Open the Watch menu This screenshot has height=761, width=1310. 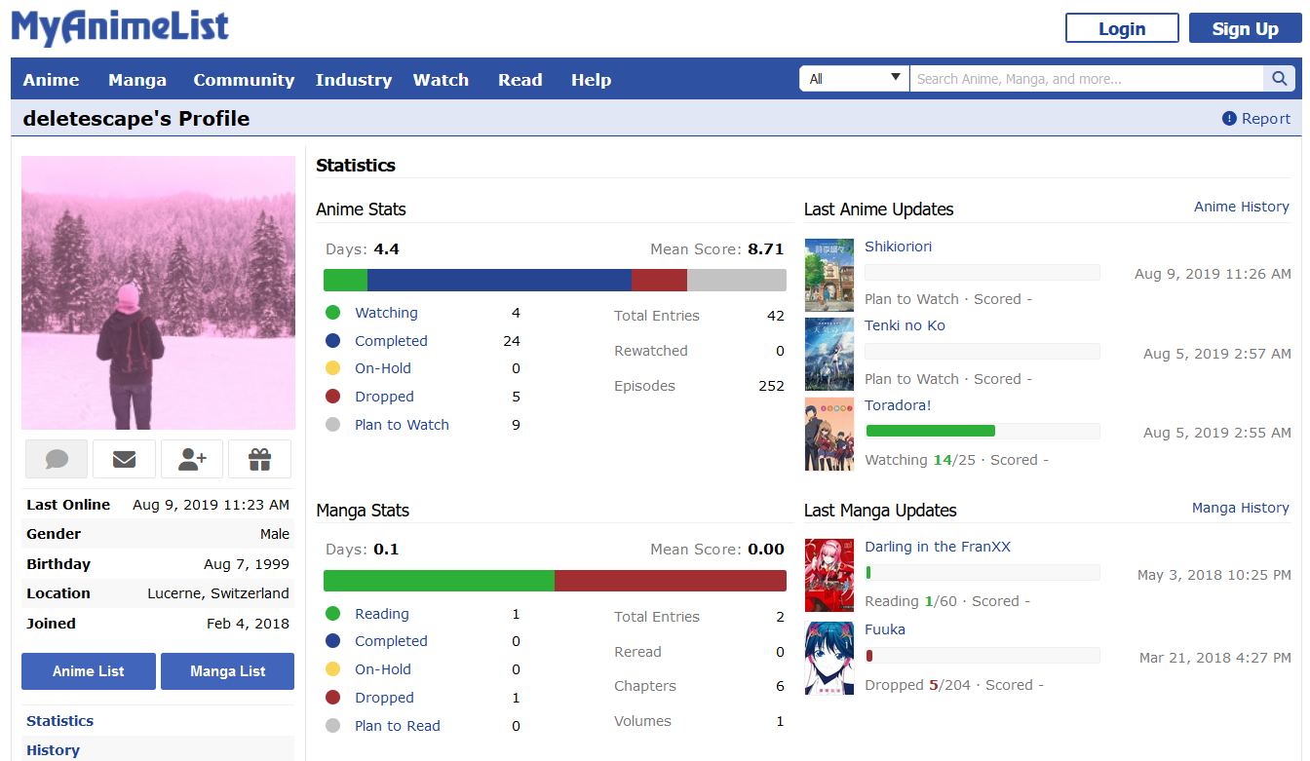point(441,80)
